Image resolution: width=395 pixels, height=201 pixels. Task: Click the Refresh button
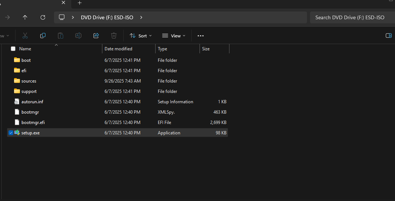coord(43,17)
